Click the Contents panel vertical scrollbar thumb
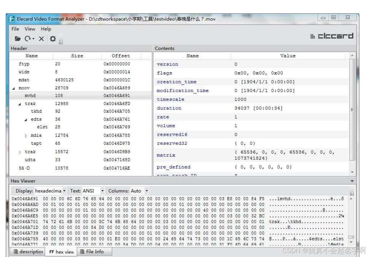367x257 pixels. (352, 109)
